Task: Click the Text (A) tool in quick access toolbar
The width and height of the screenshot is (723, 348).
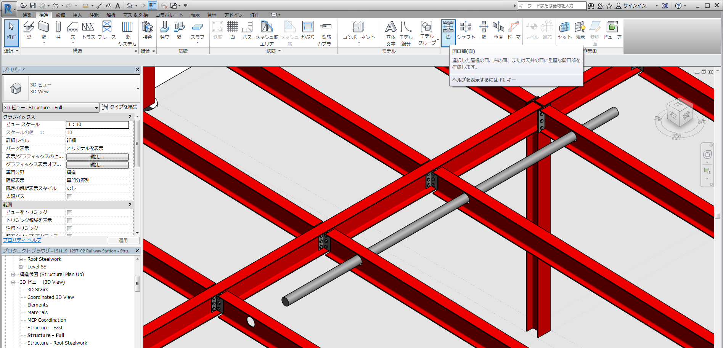Action: point(118,5)
